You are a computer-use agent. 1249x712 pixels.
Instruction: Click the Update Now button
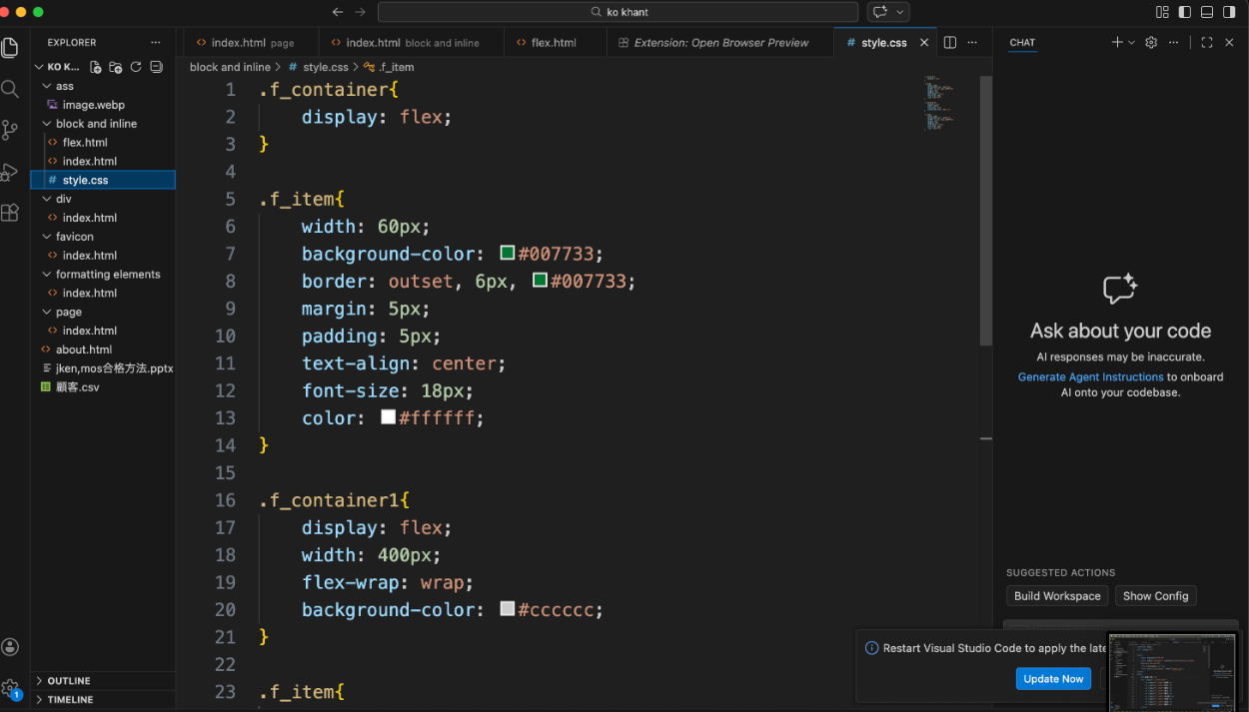pyautogui.click(x=1053, y=679)
